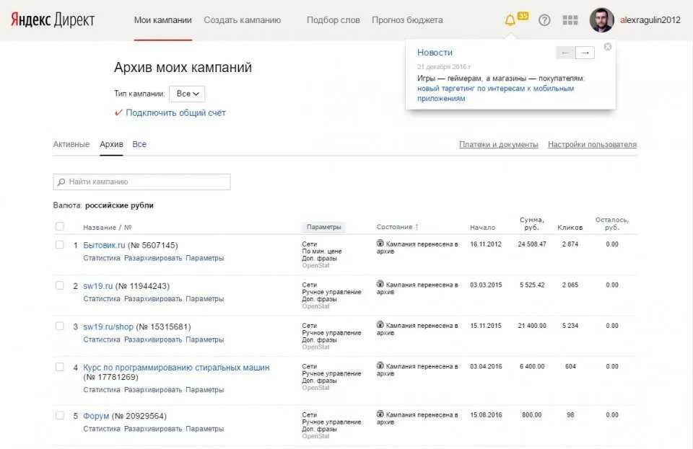Open the sw19.ru campaign link
The image size is (693, 449).
point(97,286)
